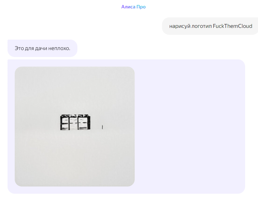This screenshot has height=200, width=258.
Task: Click the small vertical mark beside the building
Action: [x=102, y=127]
